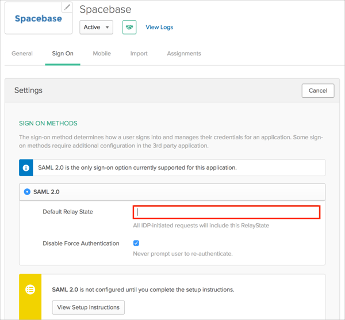345x320 pixels.
Task: Open the Import tab
Action: click(x=139, y=54)
